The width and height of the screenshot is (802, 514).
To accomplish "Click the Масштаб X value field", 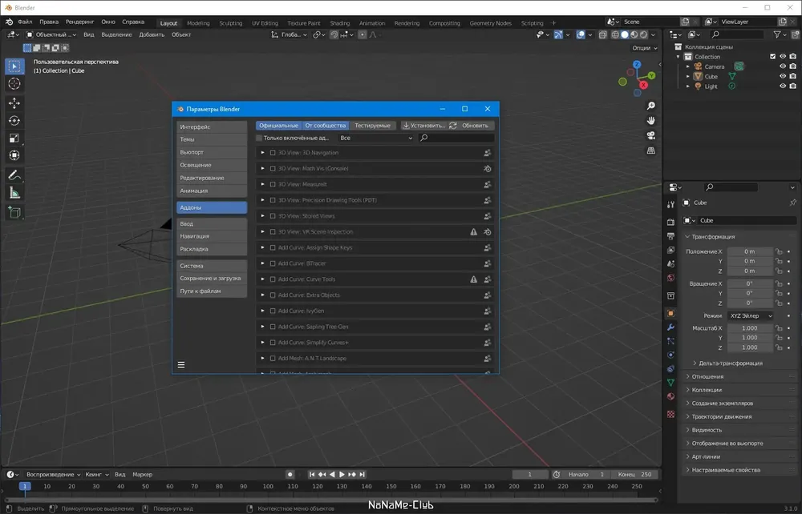I will coord(750,328).
